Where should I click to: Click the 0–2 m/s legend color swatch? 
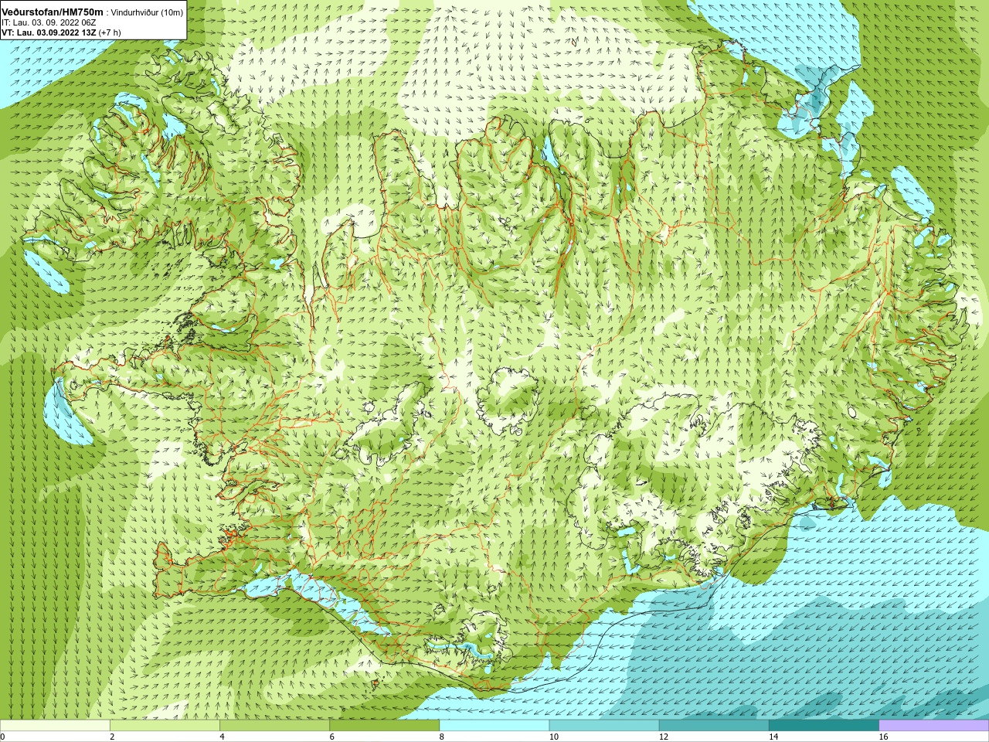[x=55, y=726]
